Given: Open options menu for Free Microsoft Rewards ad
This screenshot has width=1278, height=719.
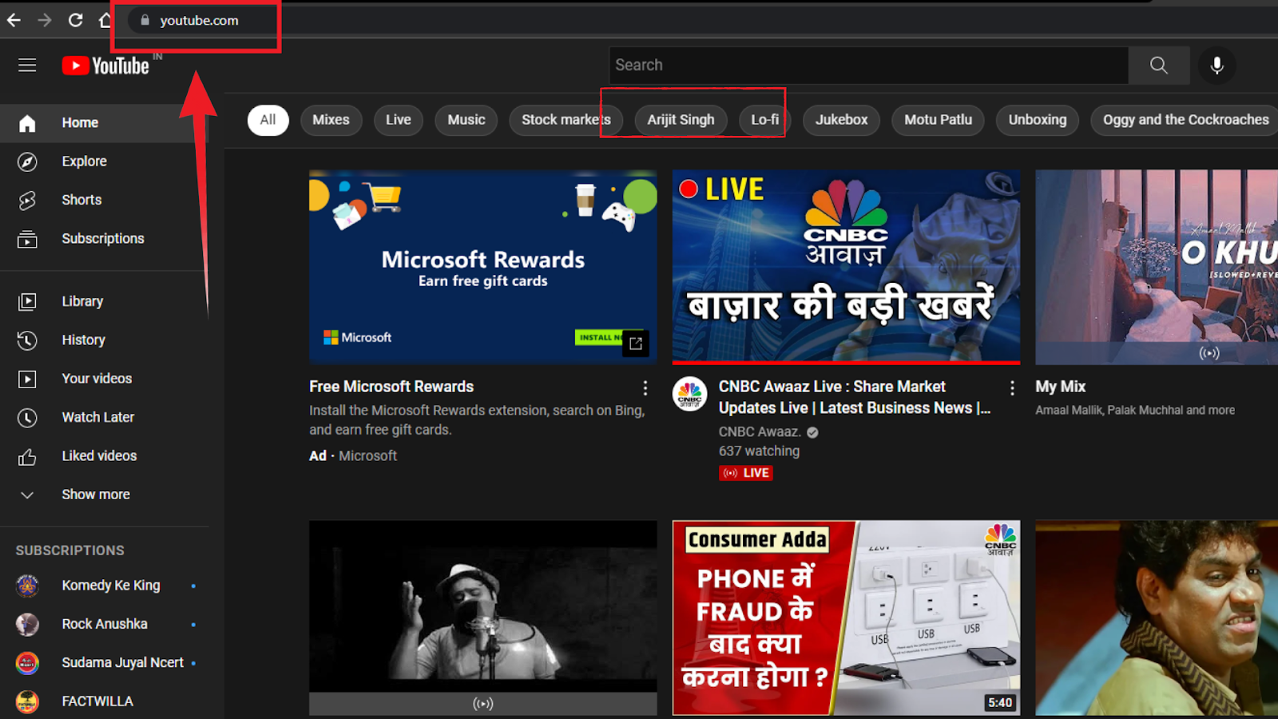Looking at the screenshot, I should pos(645,388).
